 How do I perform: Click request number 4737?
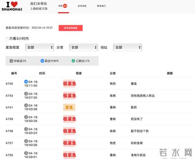tap(9, 143)
